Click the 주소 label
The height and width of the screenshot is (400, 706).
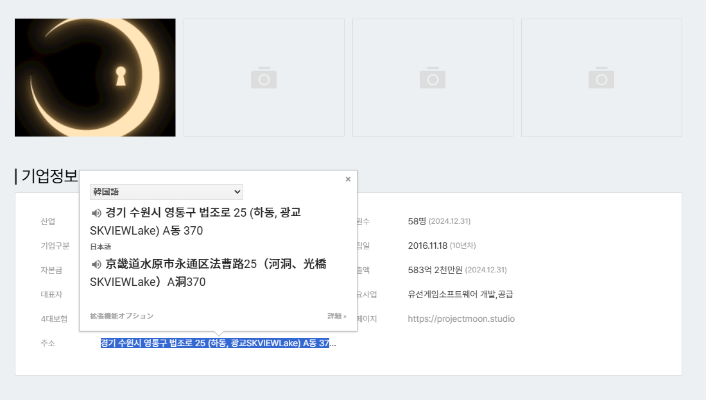(x=47, y=343)
